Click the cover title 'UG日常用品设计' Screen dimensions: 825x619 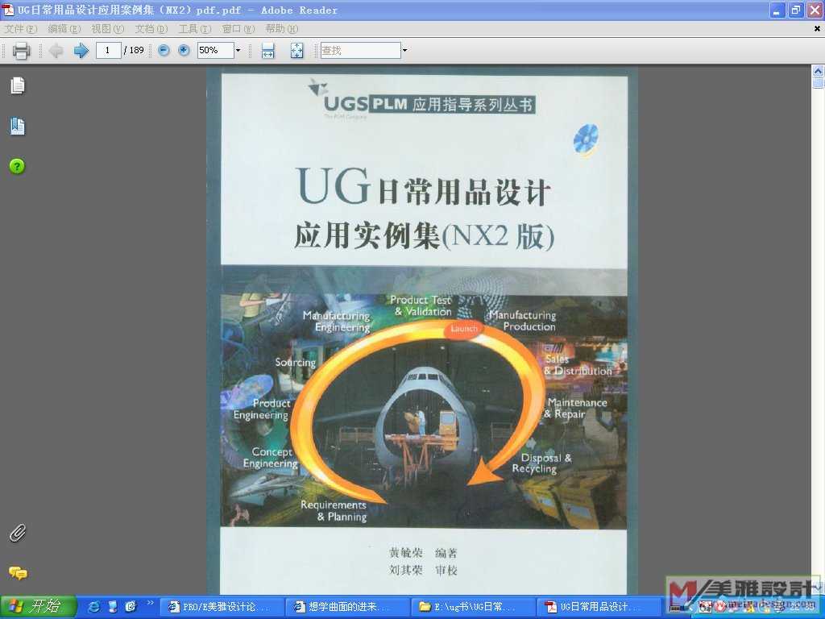[424, 186]
